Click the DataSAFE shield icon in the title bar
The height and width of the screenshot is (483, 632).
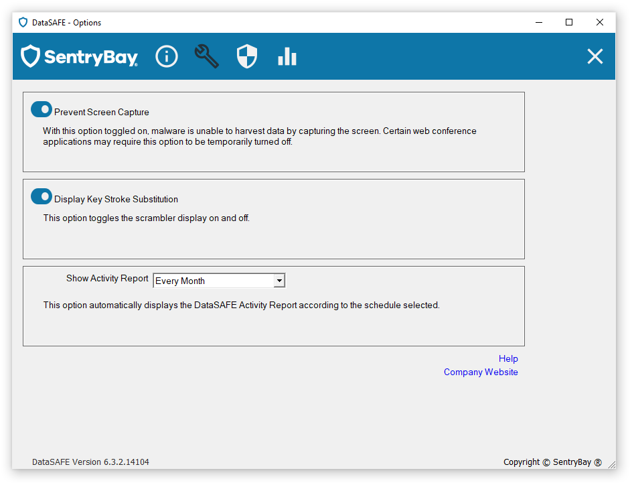23,22
